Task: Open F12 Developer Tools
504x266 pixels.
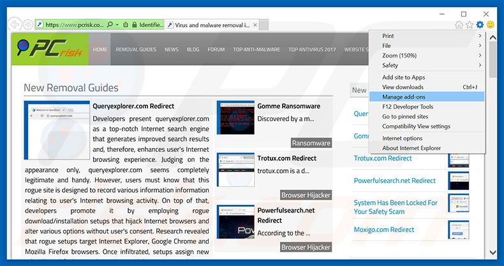Action: (x=427, y=107)
